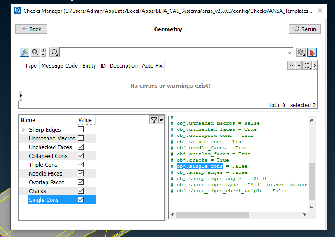Click the script panel's vertical scrollbar thumb
Viewport: 335px width, 237px height.
coord(312,181)
